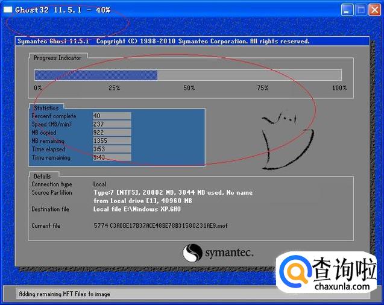The height and width of the screenshot is (305, 384).
Task: Click the Source Partition NTFS description line
Action: [173, 192]
